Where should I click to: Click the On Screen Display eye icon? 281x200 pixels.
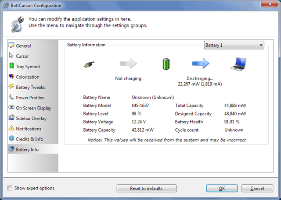pyautogui.click(x=11, y=107)
